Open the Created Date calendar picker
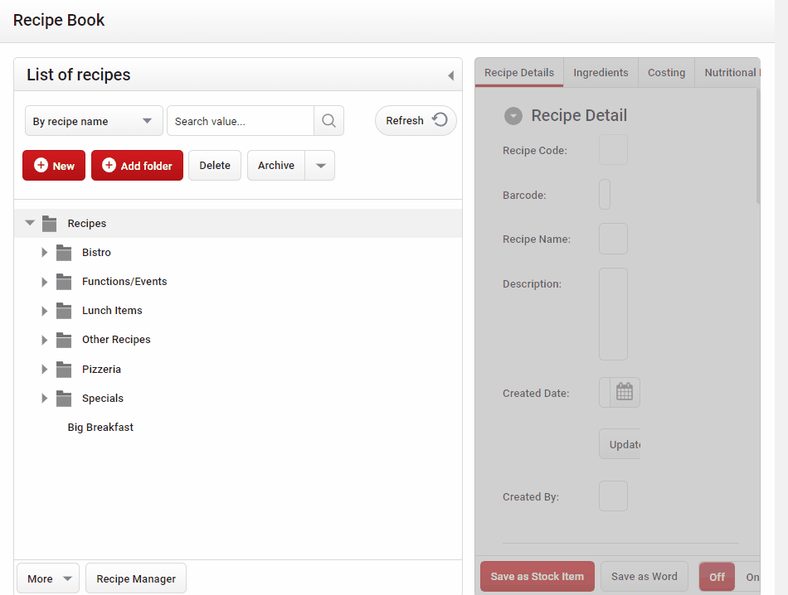The height and width of the screenshot is (595, 788). [625, 392]
